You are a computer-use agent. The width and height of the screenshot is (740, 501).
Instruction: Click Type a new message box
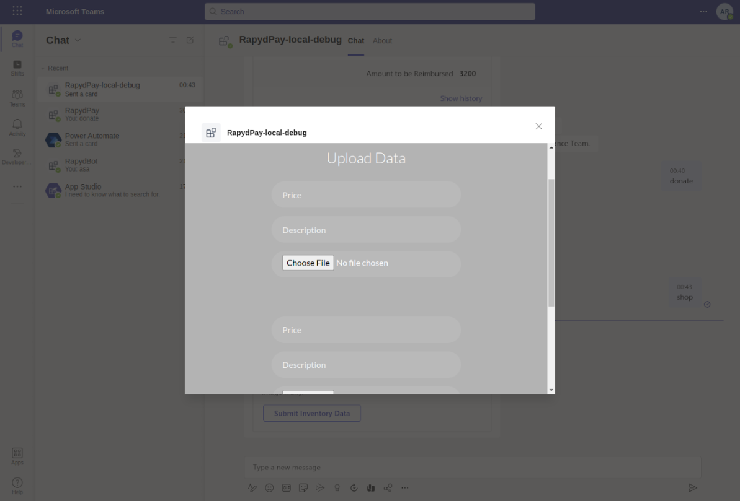pos(473,467)
